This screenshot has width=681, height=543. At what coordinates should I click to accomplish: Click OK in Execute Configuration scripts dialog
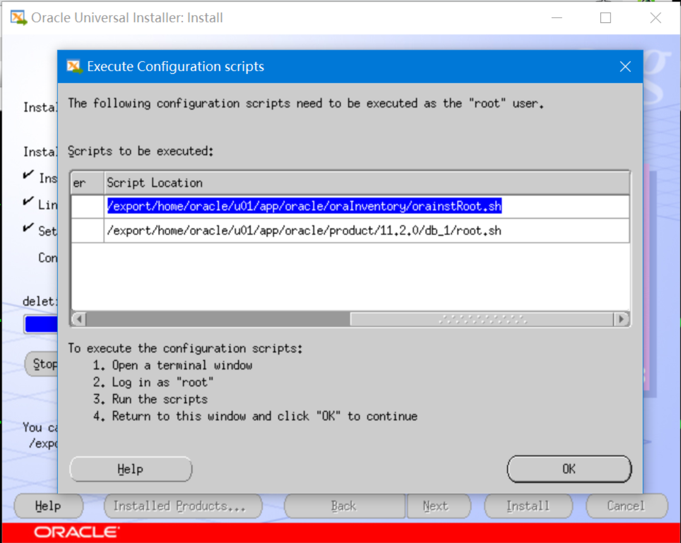[x=569, y=469]
